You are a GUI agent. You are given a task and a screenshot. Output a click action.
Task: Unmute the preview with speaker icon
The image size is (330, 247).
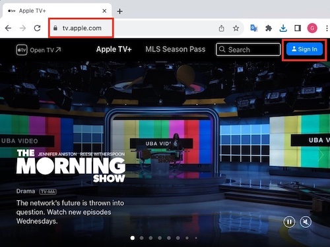[306, 222]
